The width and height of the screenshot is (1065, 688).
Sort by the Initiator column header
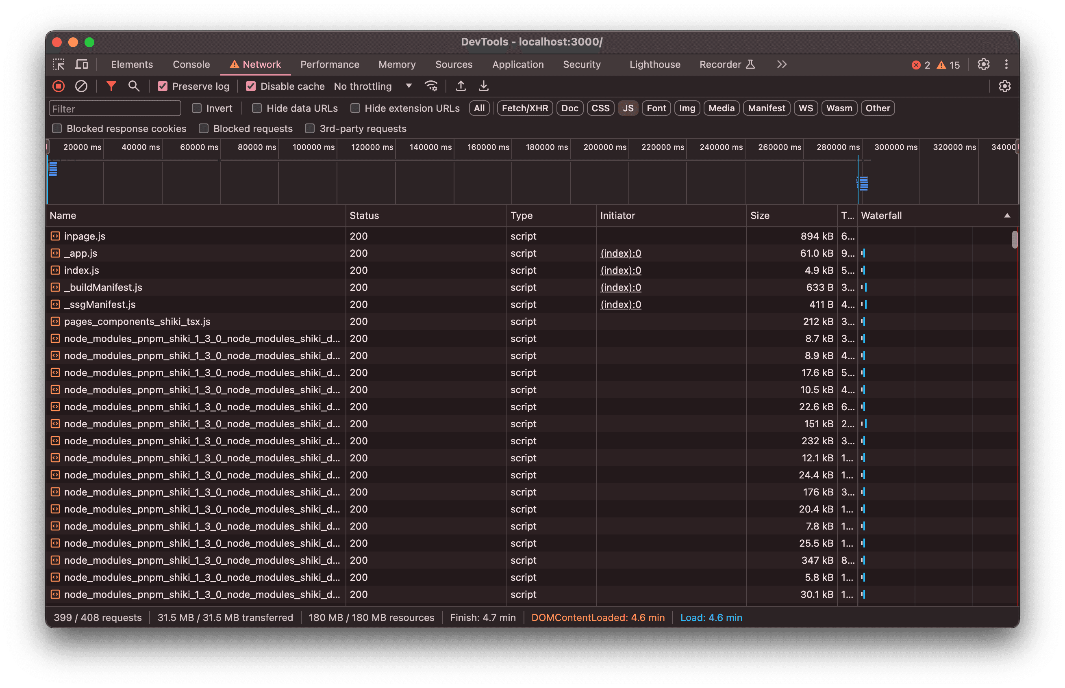[x=672, y=215]
